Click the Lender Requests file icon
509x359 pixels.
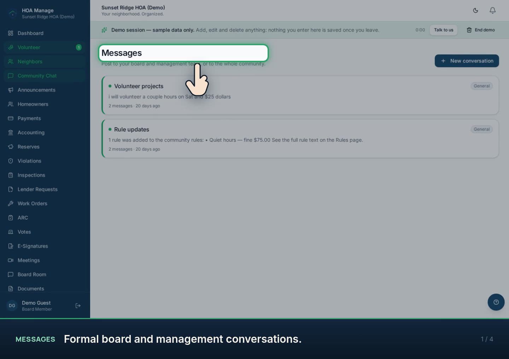(x=11, y=189)
